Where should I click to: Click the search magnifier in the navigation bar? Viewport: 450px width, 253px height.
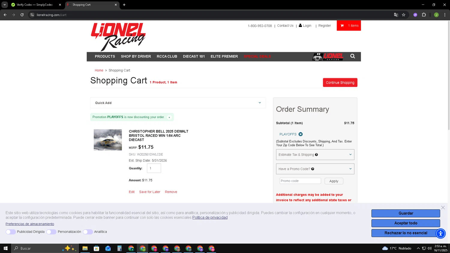352,56
